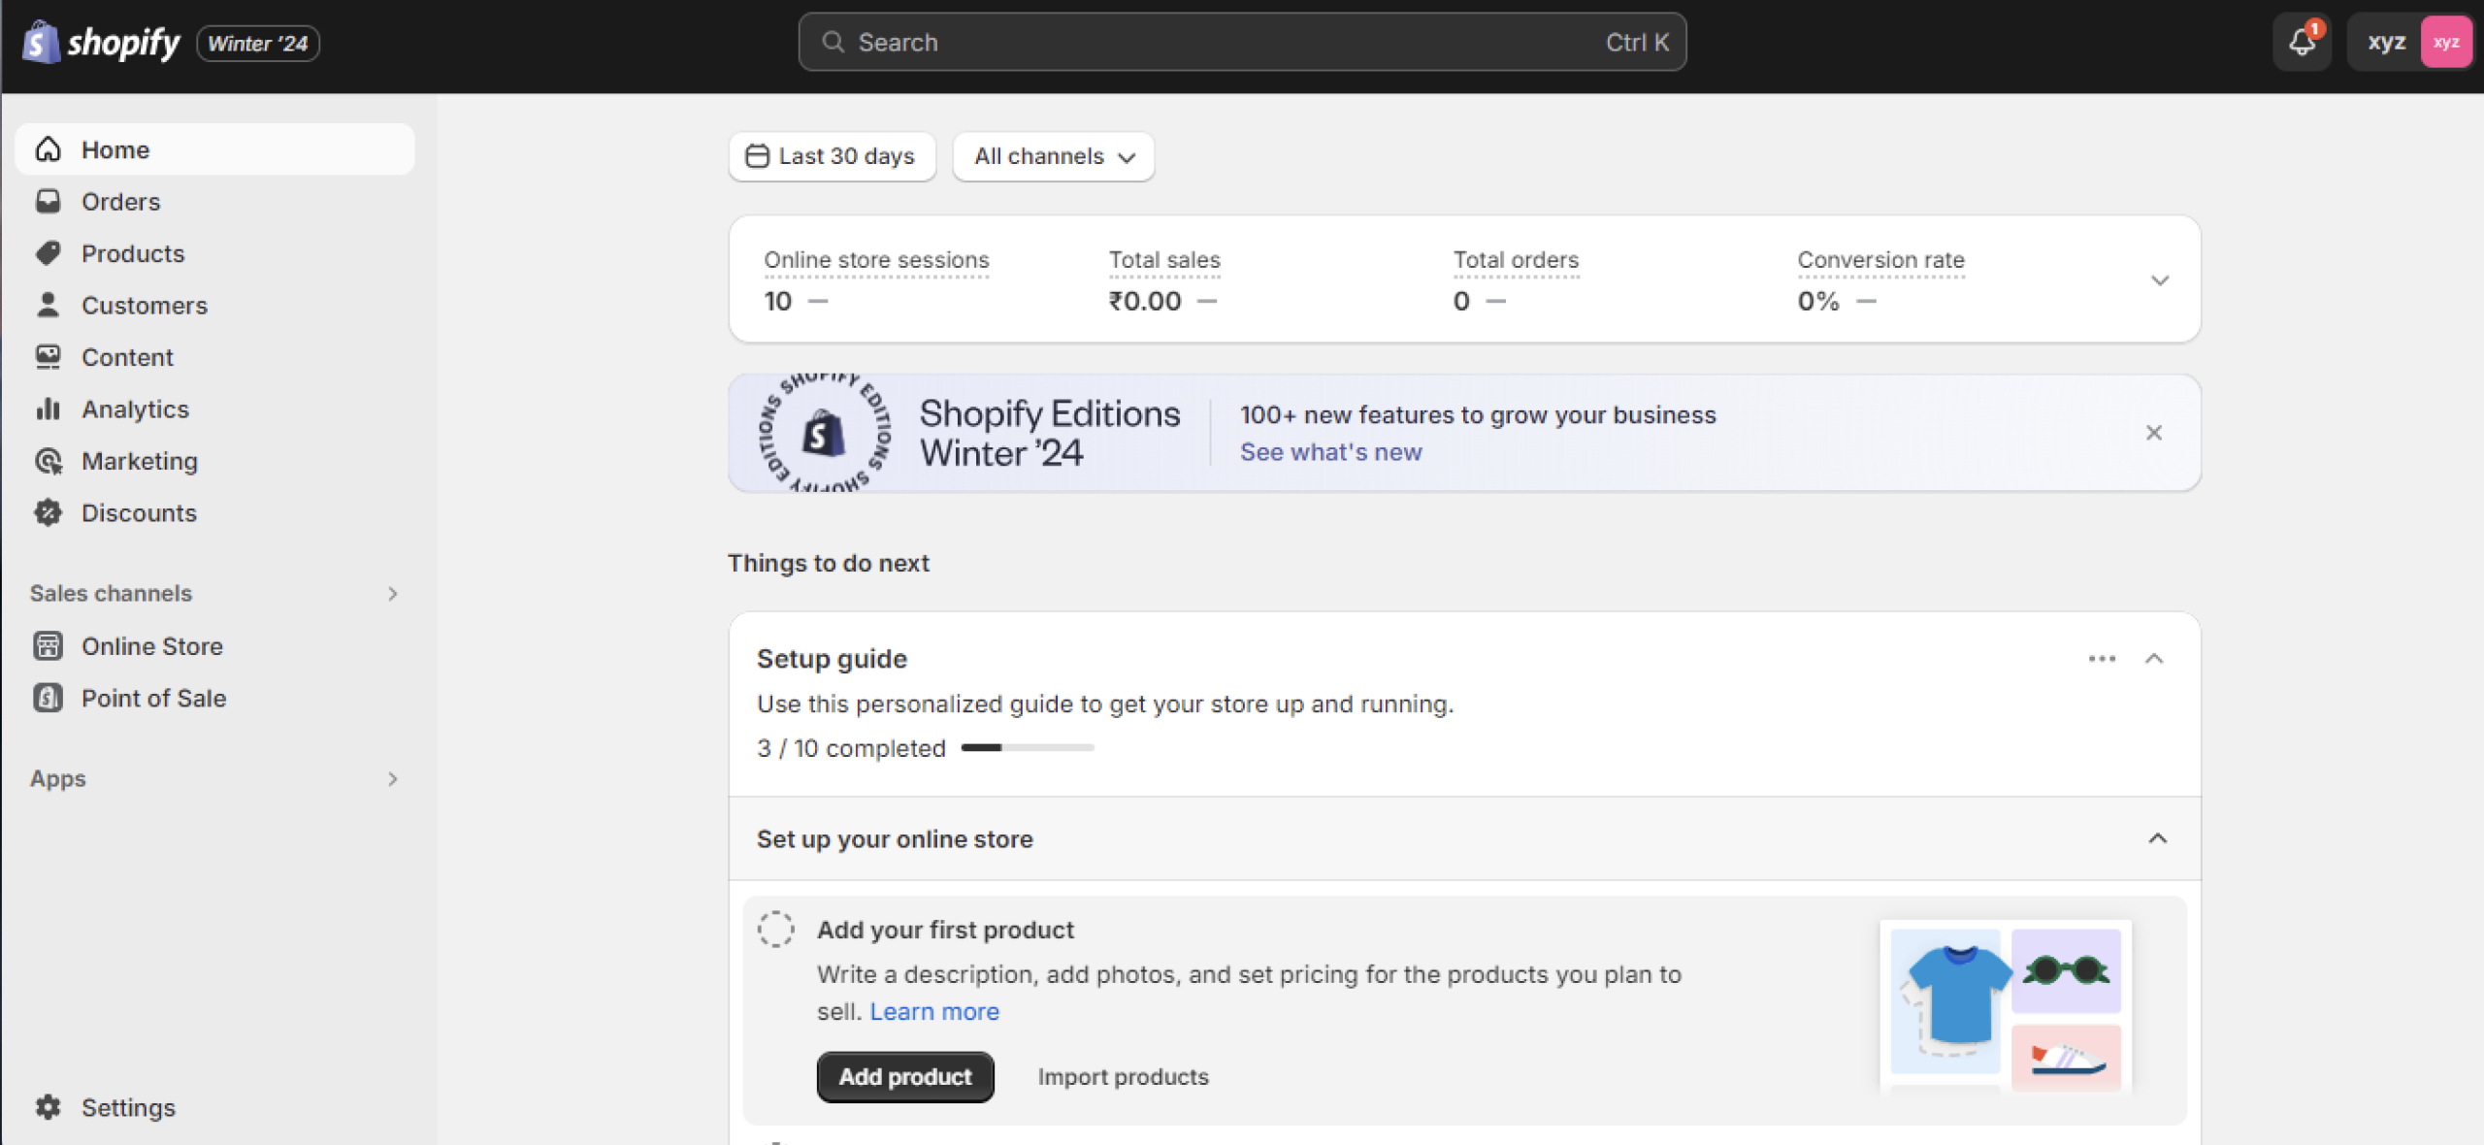Click the Conversion rate metric label
The width and height of the screenshot is (2484, 1145).
pyautogui.click(x=1880, y=260)
